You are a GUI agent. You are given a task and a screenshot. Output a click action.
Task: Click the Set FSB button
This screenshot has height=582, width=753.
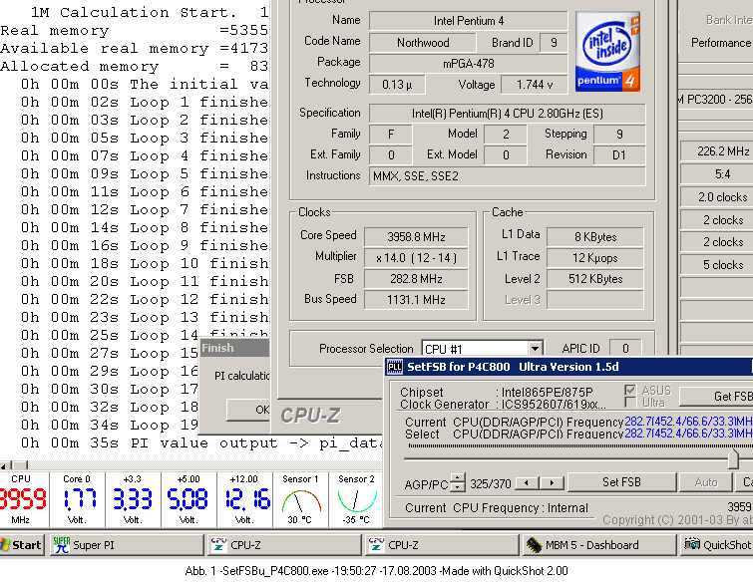pos(622,482)
